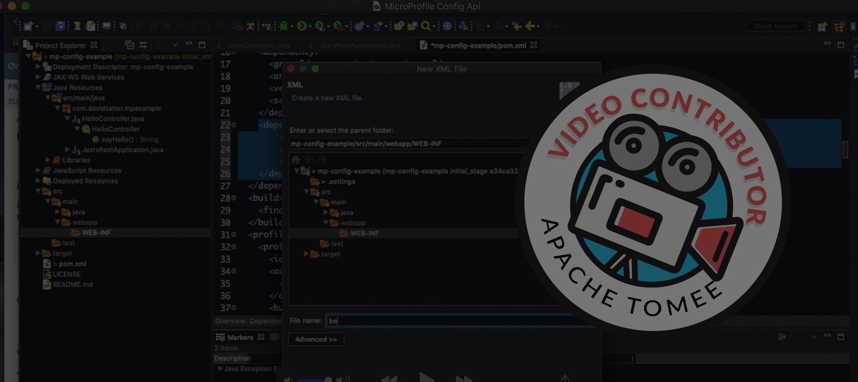Collapse Java Resources in Project Explorer
The width and height of the screenshot is (858, 382).
pyautogui.click(x=38, y=87)
